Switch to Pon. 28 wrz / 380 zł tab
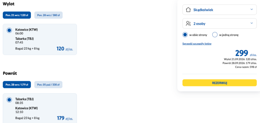Screen dimensions: 260x123 pos(48,15)
